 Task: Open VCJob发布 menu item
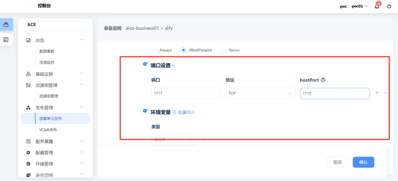[48, 130]
